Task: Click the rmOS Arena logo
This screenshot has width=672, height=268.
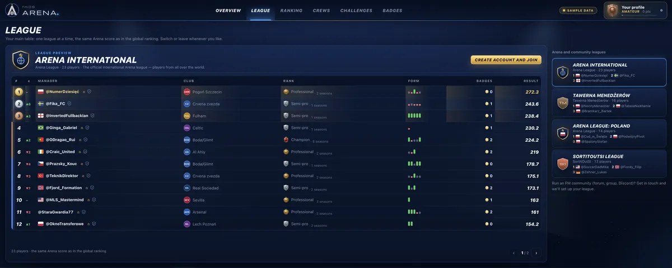Action: 32,11
